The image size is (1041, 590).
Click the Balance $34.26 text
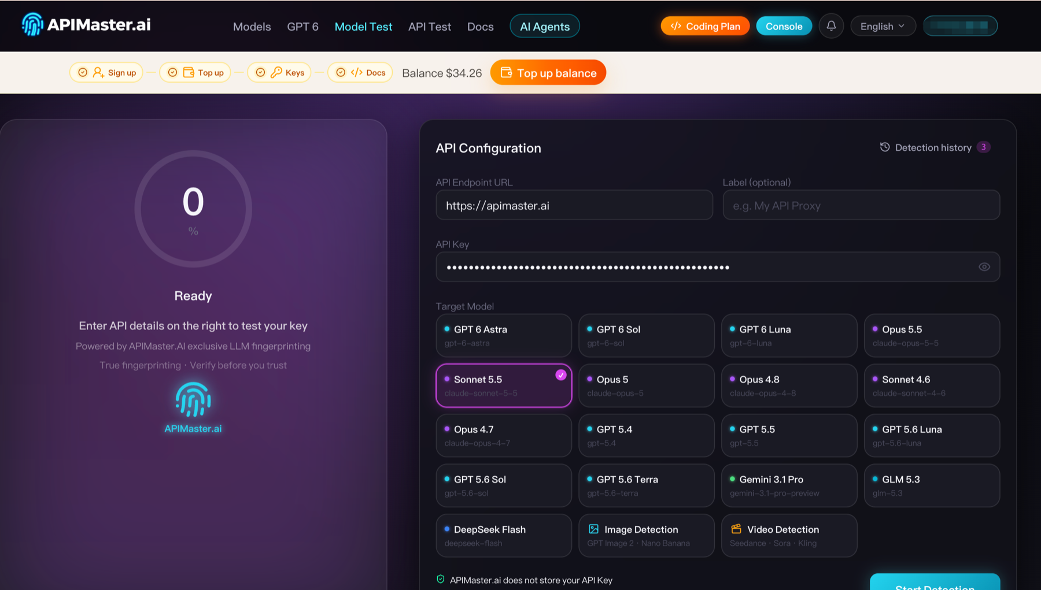pyautogui.click(x=442, y=73)
